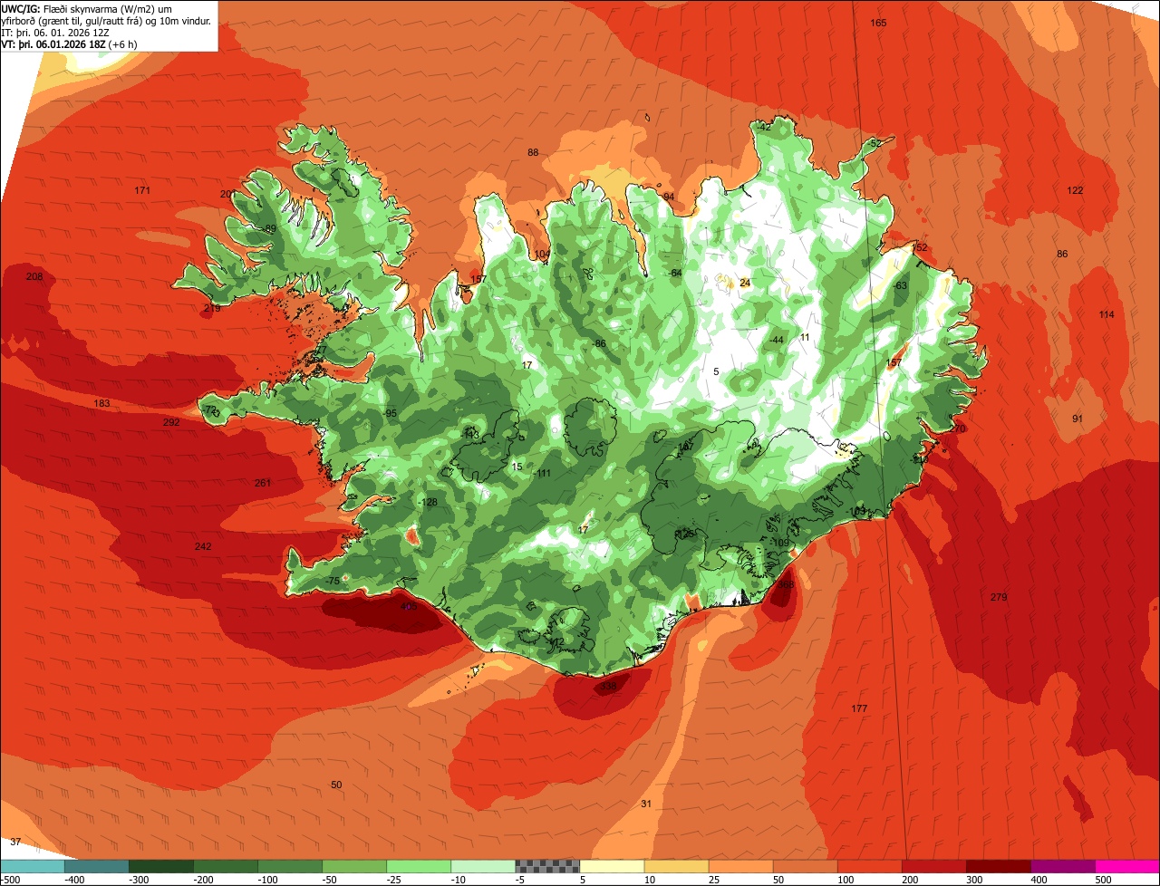Click the map value '261' west of Iceland
Screen dimensions: 1160x886
[263, 483]
